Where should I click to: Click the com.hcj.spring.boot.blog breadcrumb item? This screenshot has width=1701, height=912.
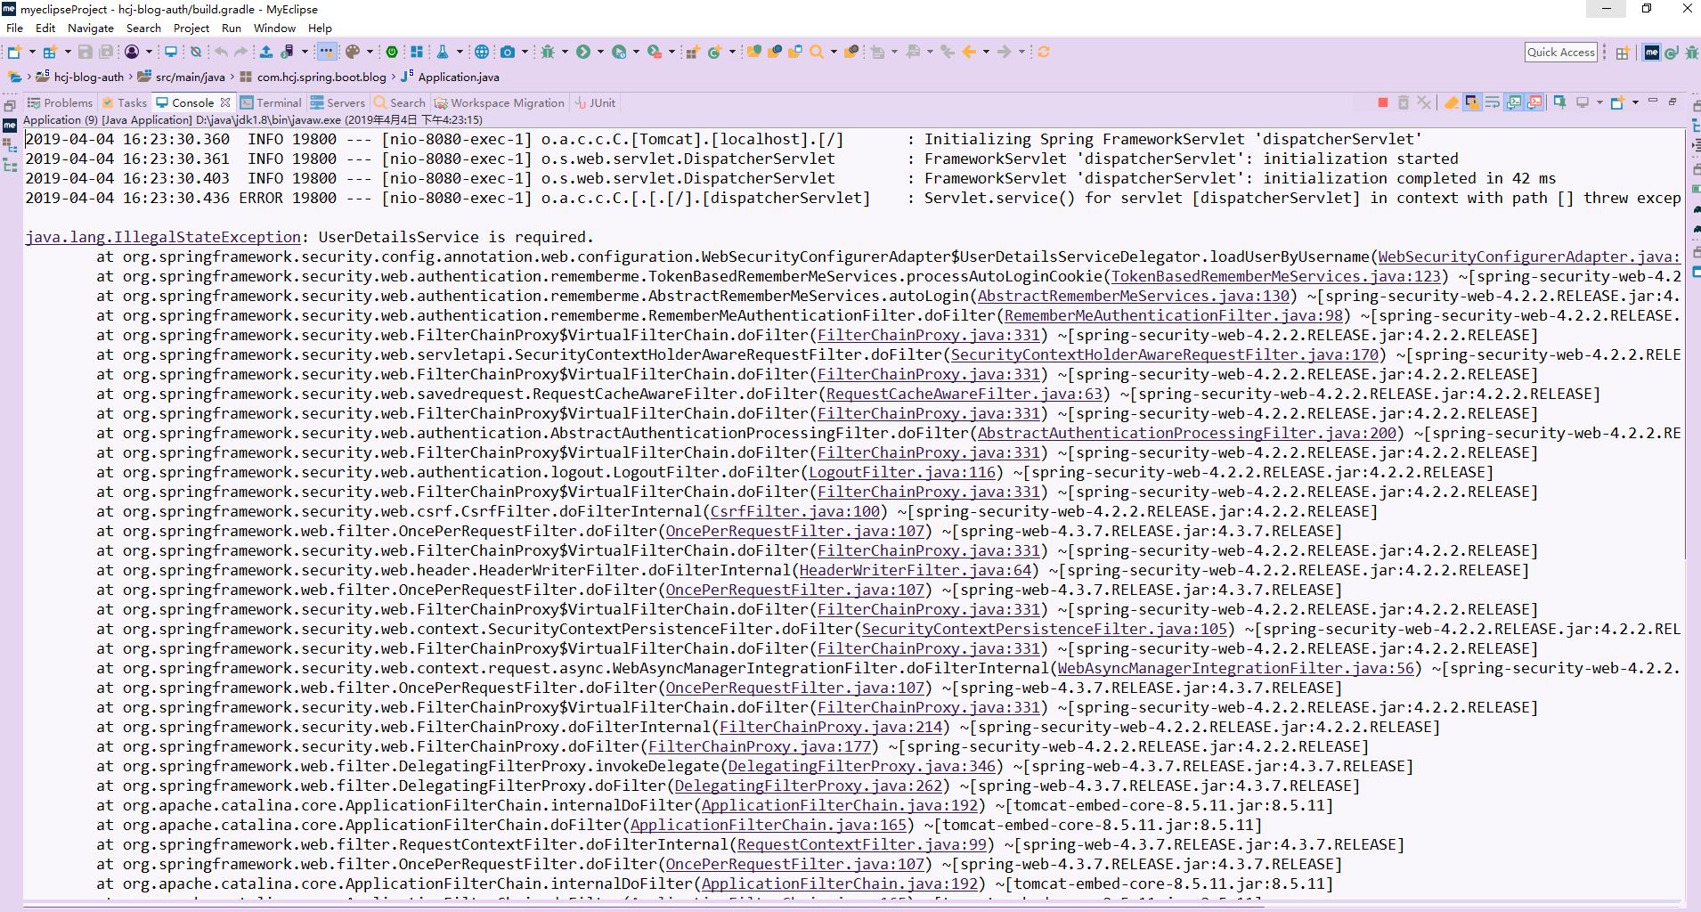(x=313, y=77)
